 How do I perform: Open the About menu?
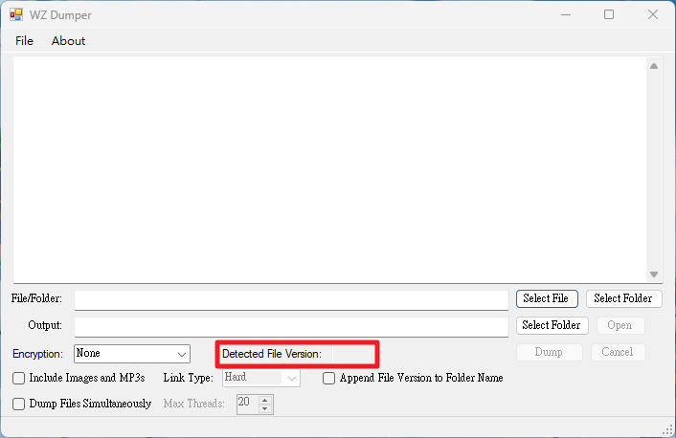coord(68,41)
